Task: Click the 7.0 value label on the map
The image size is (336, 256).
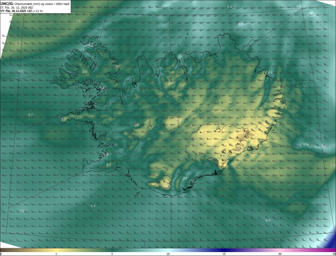Action: [22, 211]
